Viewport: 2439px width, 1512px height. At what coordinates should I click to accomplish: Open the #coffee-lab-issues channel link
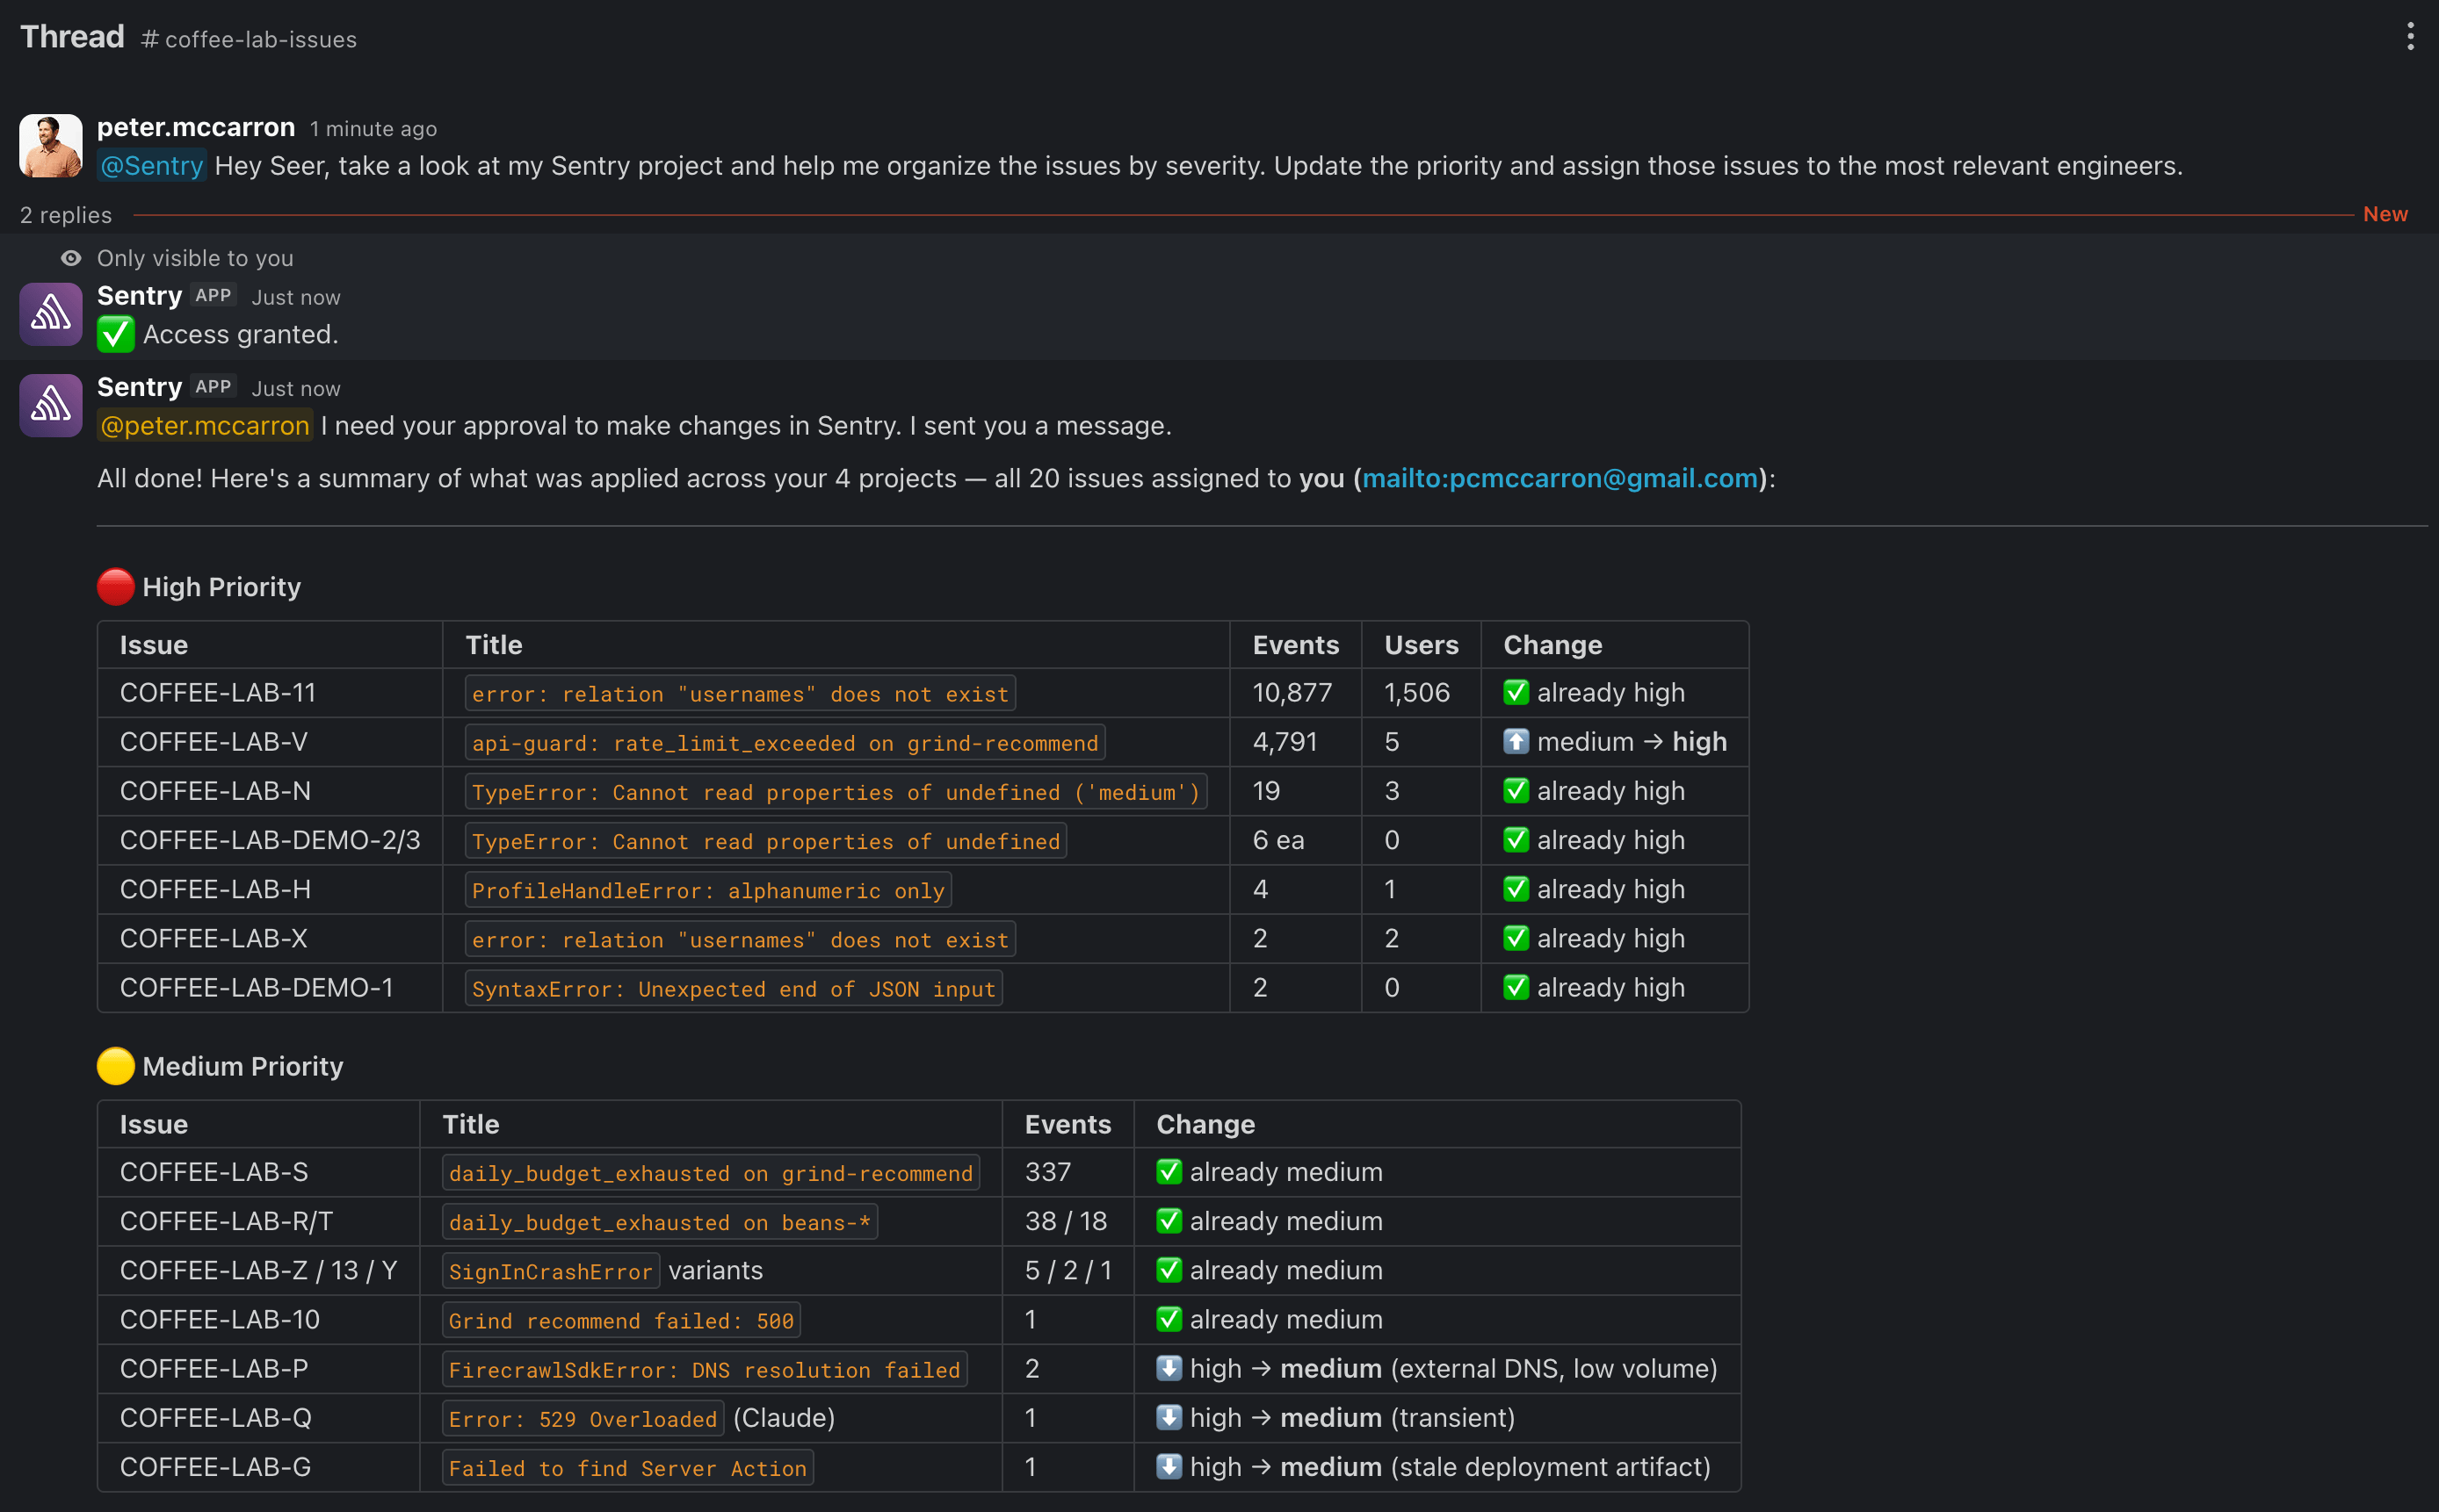click(250, 39)
